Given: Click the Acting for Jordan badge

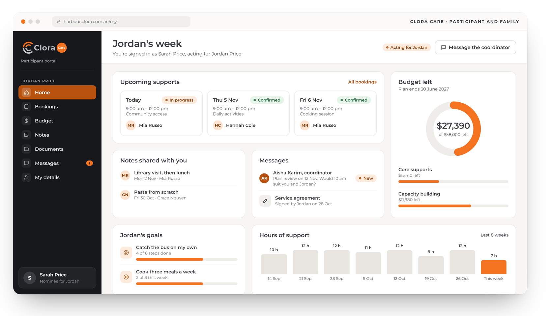Looking at the screenshot, I should (407, 47).
